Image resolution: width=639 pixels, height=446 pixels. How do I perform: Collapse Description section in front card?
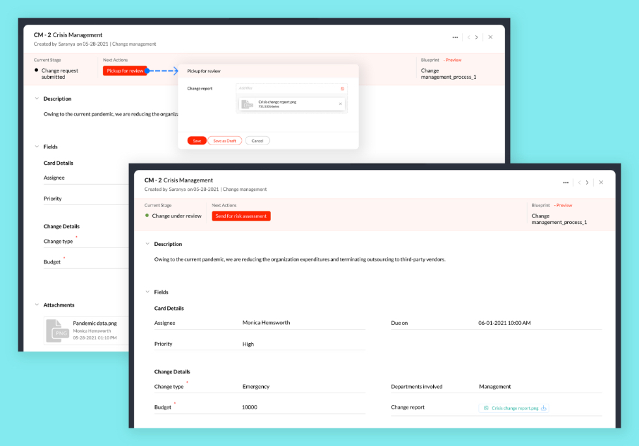pos(147,244)
